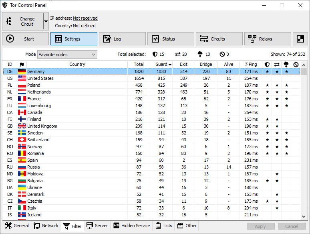Click the middle nodes arrows column header icon
Viewport: 310px width, 234px height.
pos(277,64)
